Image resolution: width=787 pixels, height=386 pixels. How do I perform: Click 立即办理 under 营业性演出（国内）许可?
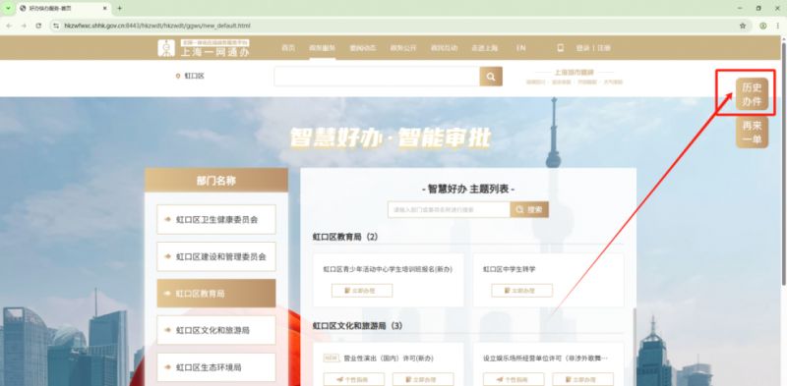point(423,379)
